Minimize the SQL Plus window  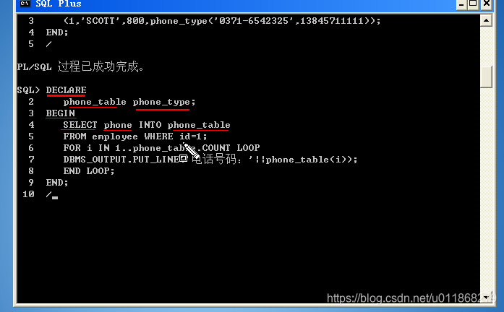coord(461,4)
